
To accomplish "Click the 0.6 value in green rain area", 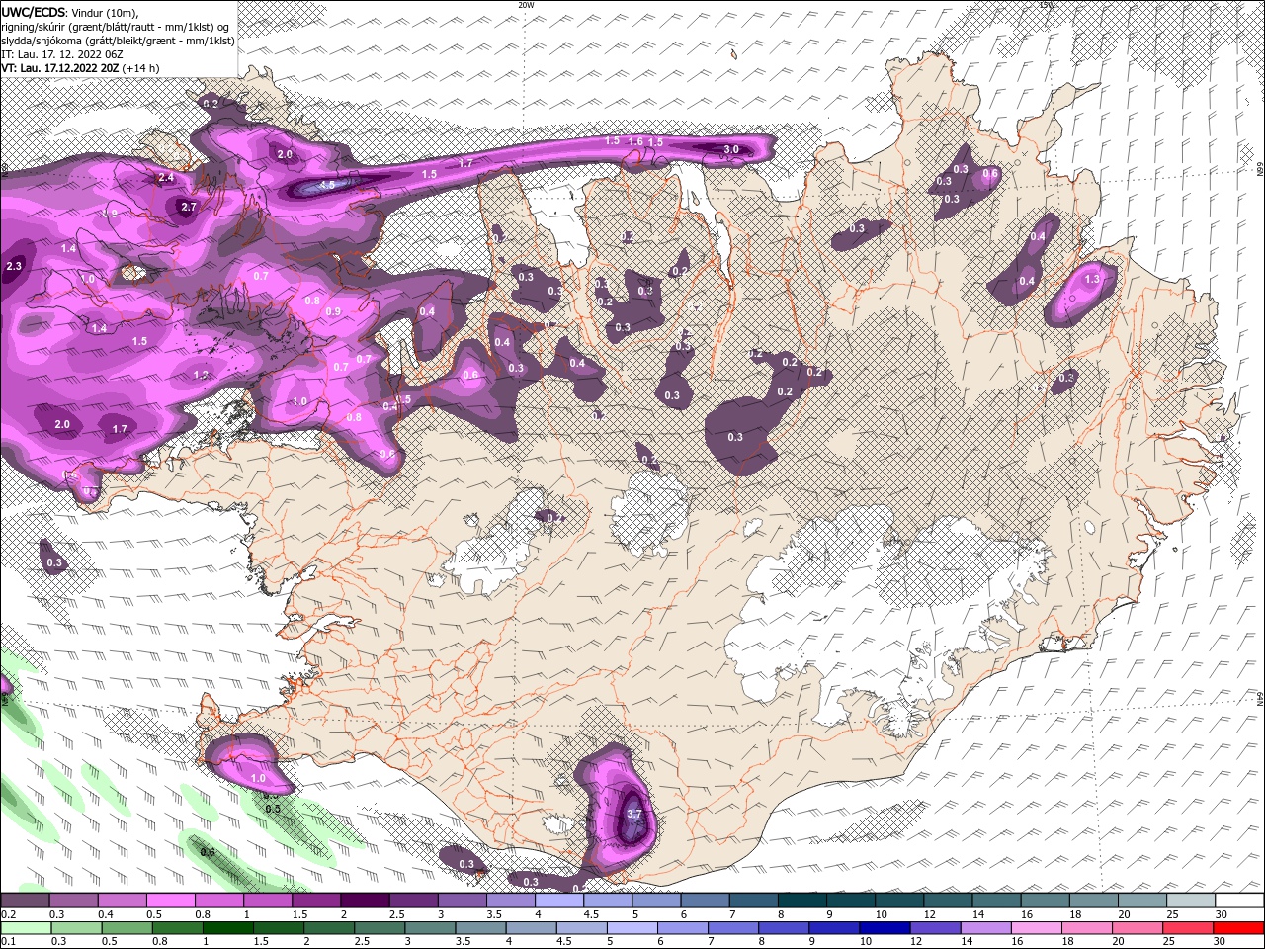I will [x=208, y=852].
